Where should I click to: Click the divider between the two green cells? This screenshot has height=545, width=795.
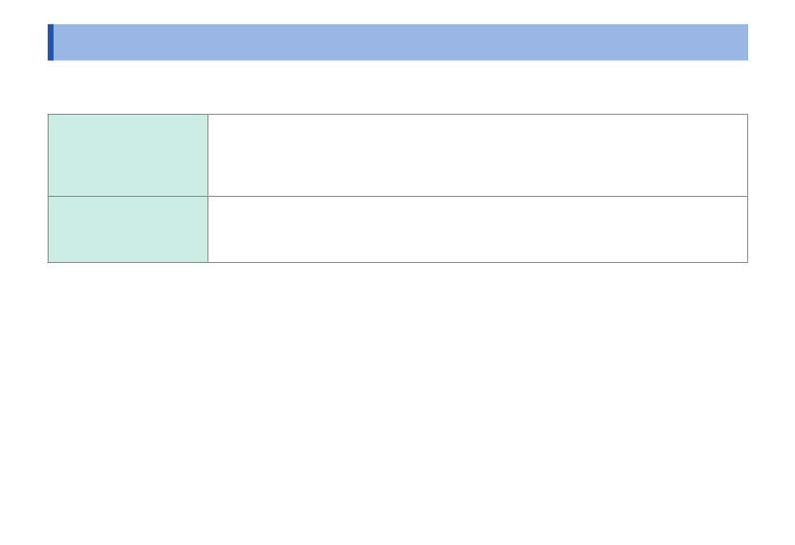coord(128,196)
